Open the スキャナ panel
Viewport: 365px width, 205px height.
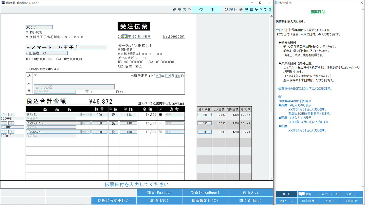(x=352, y=194)
